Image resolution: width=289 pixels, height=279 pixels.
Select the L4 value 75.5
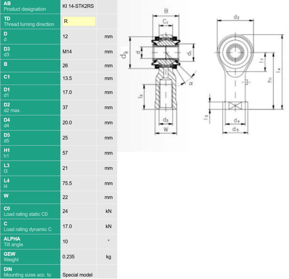point(67,183)
